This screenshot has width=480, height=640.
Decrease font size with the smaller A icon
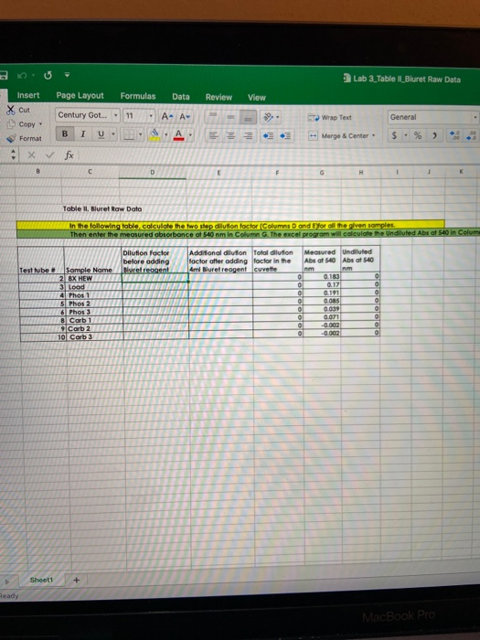coord(185,117)
